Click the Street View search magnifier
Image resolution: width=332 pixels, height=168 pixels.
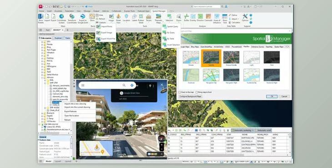124,85
